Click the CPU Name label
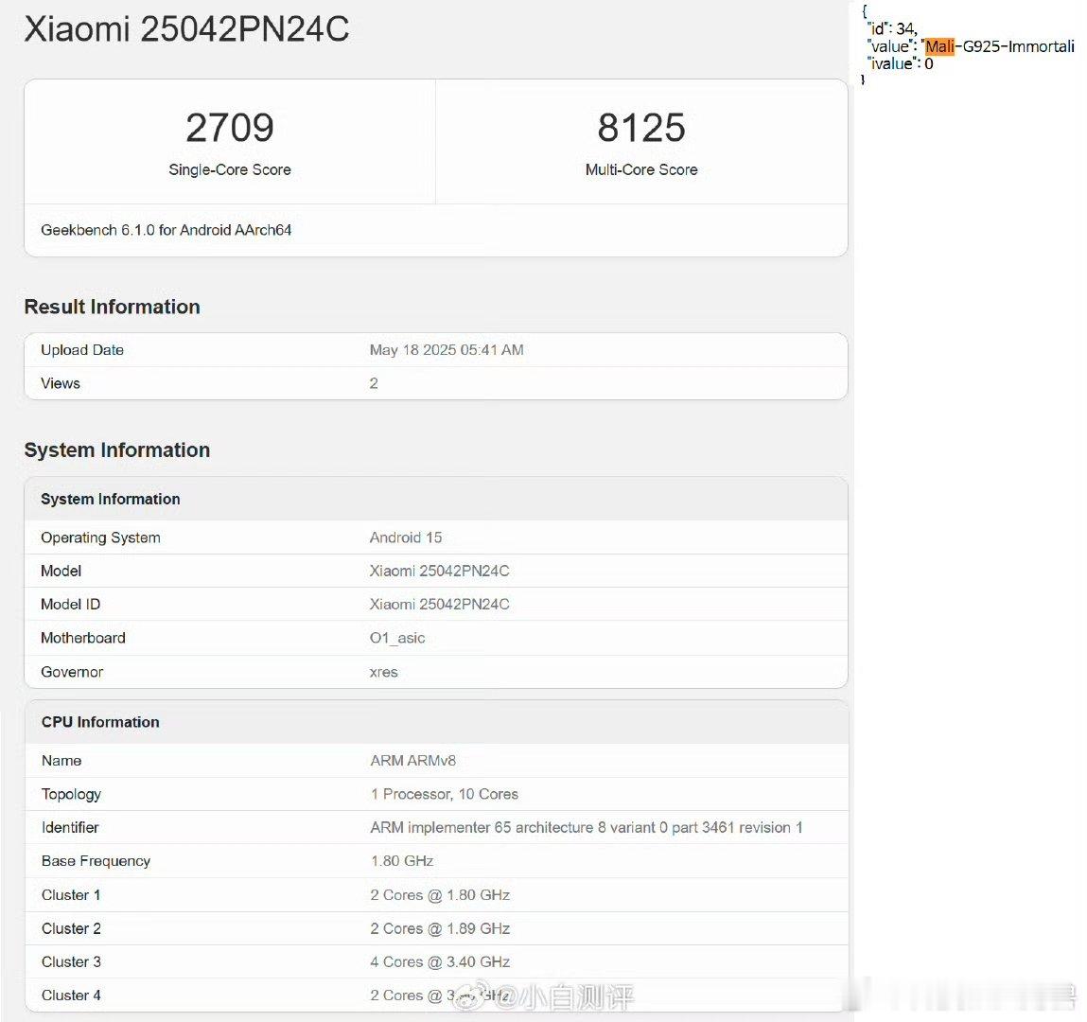The height and width of the screenshot is (1022, 1087). (61, 761)
